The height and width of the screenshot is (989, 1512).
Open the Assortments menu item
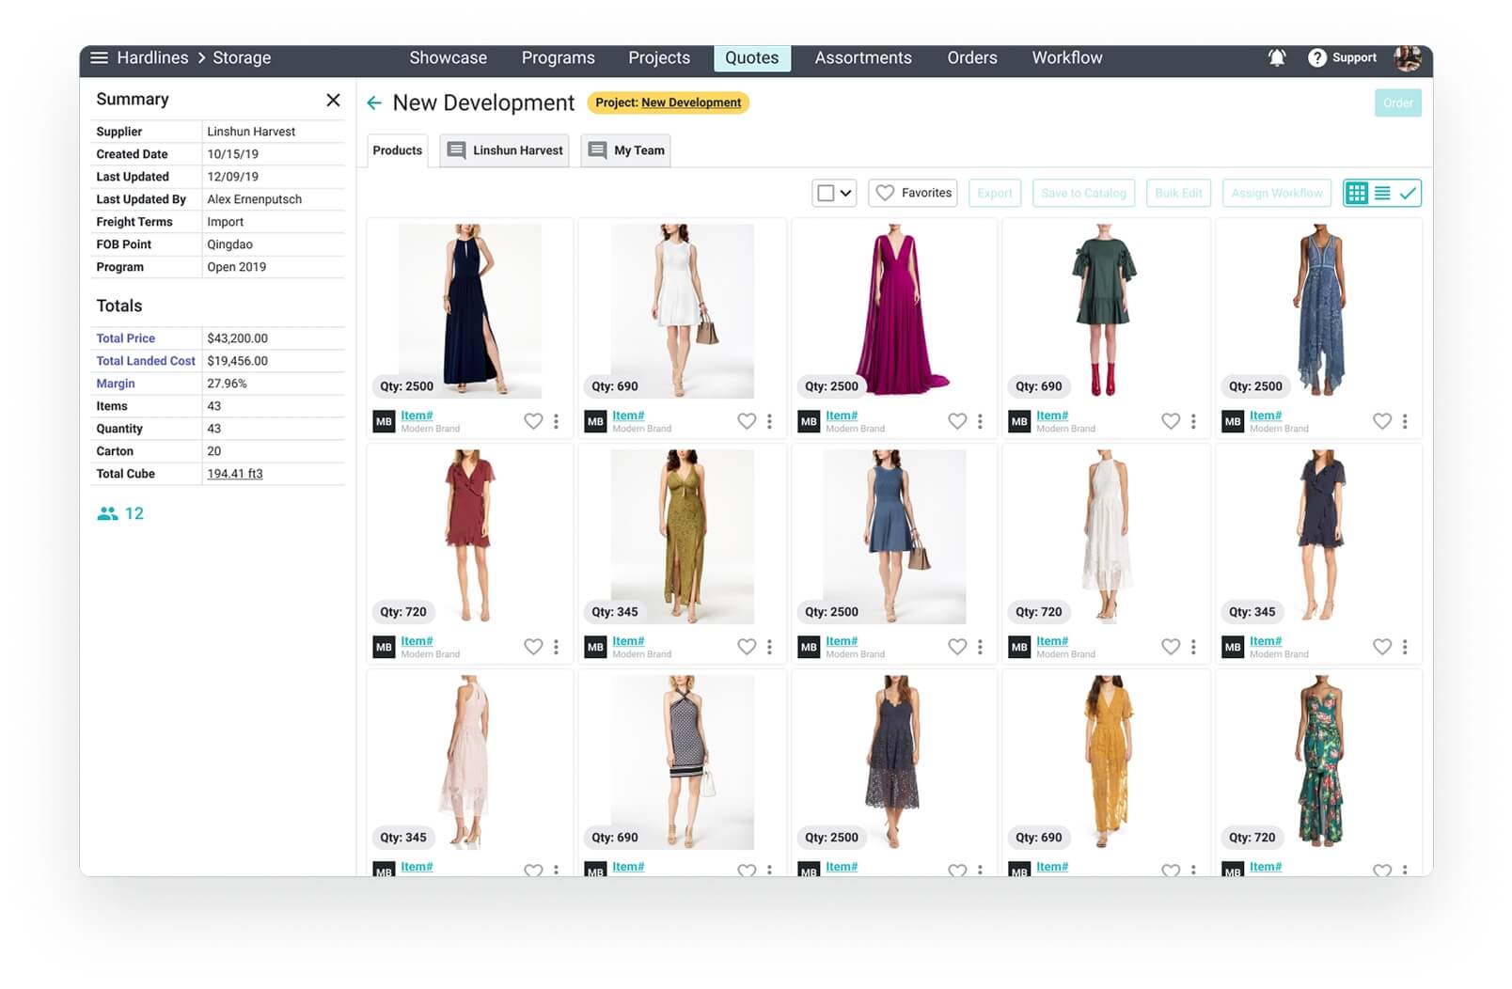[862, 58]
